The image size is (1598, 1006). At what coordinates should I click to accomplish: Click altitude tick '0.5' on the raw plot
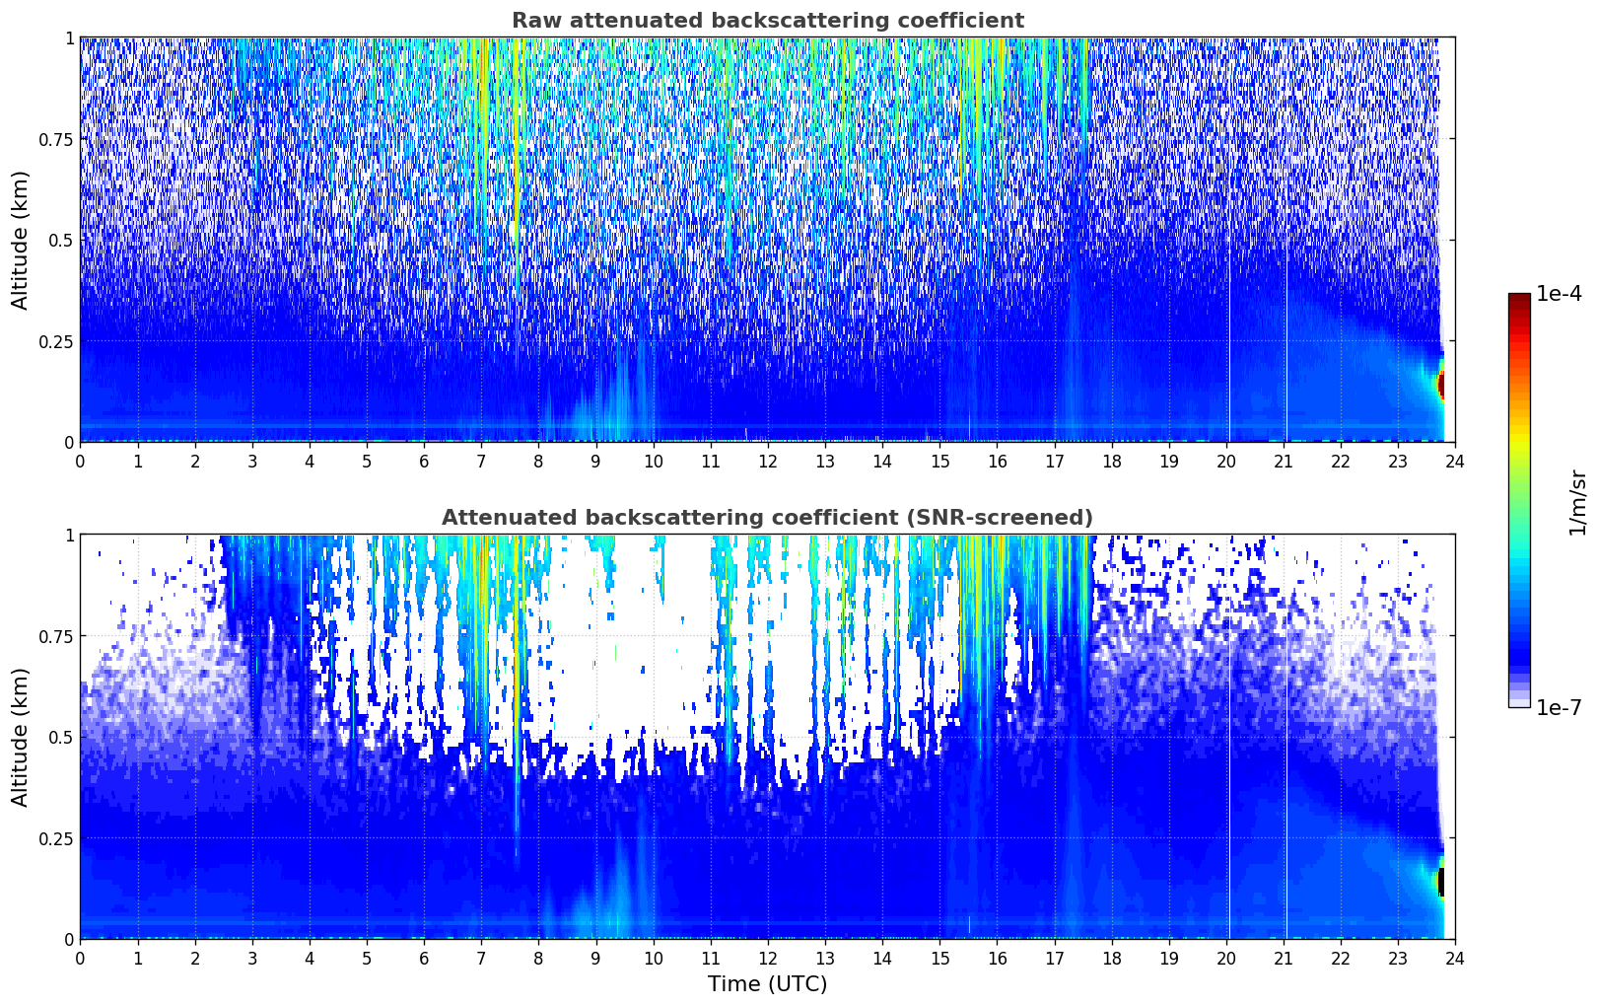point(60,240)
